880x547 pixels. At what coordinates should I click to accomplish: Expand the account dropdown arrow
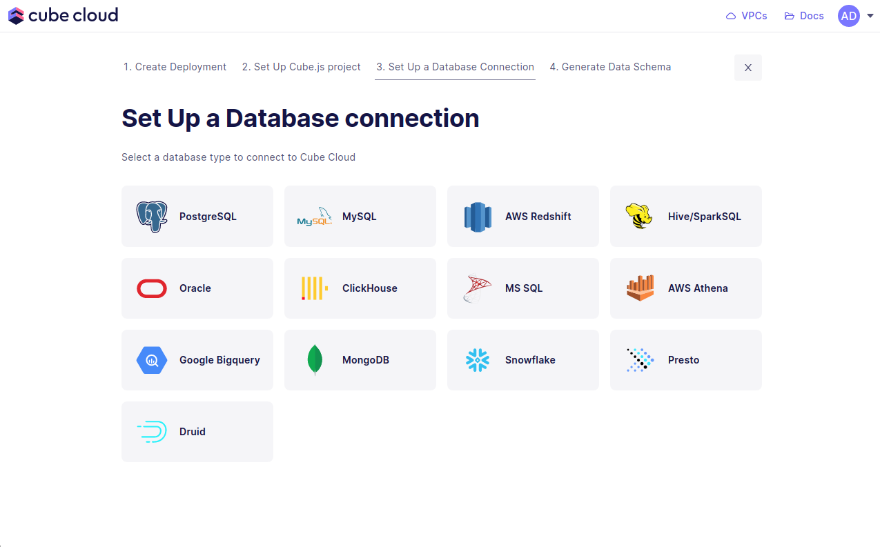[870, 16]
